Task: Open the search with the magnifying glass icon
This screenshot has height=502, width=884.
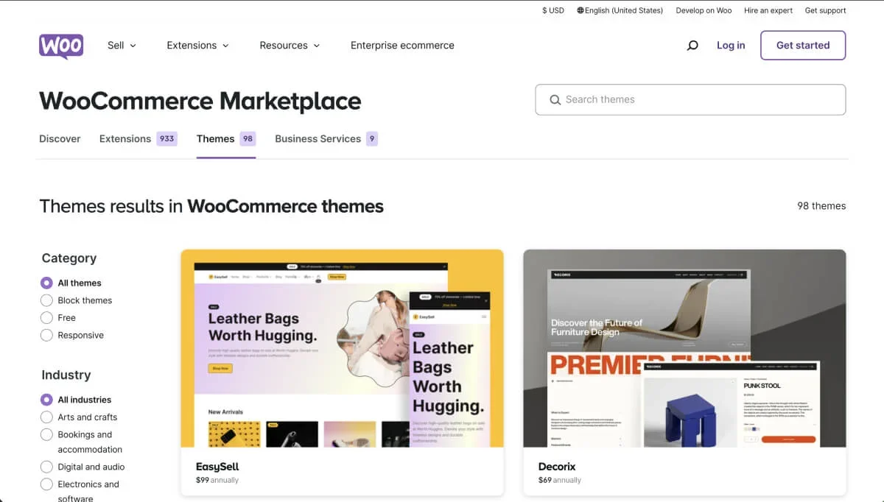Action: (x=692, y=45)
